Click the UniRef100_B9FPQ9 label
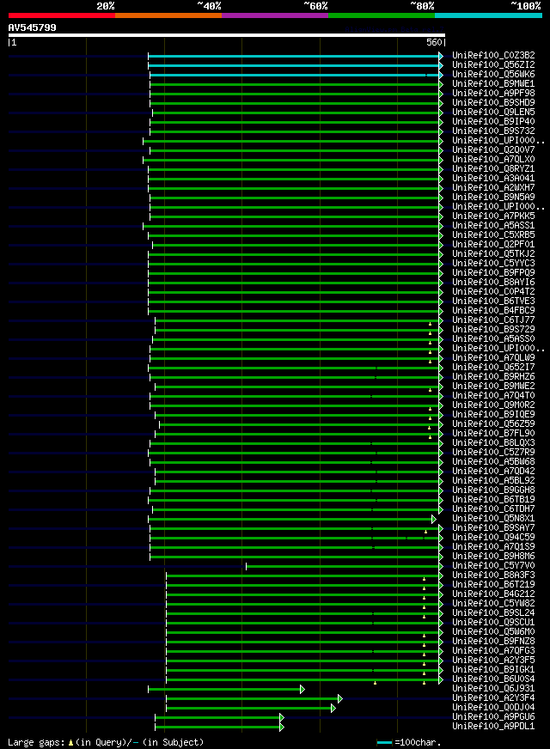The image size is (550, 749). (493, 273)
